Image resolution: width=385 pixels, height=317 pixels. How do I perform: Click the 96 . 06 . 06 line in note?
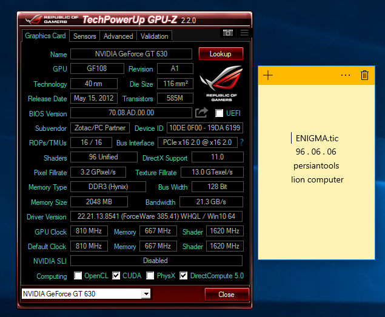[x=316, y=152]
